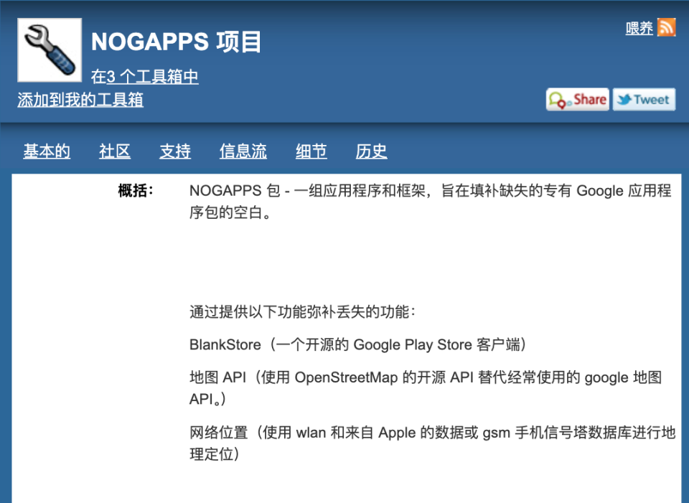Switch to the 社区 tab
This screenshot has height=503, width=689.
coord(115,151)
